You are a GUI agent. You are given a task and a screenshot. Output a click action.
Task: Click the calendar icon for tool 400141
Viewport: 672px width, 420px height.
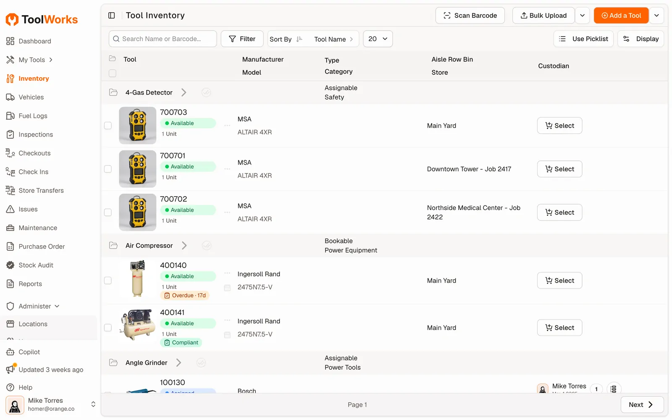click(x=227, y=335)
